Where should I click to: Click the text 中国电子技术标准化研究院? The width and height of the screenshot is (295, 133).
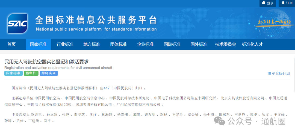coord(49,104)
